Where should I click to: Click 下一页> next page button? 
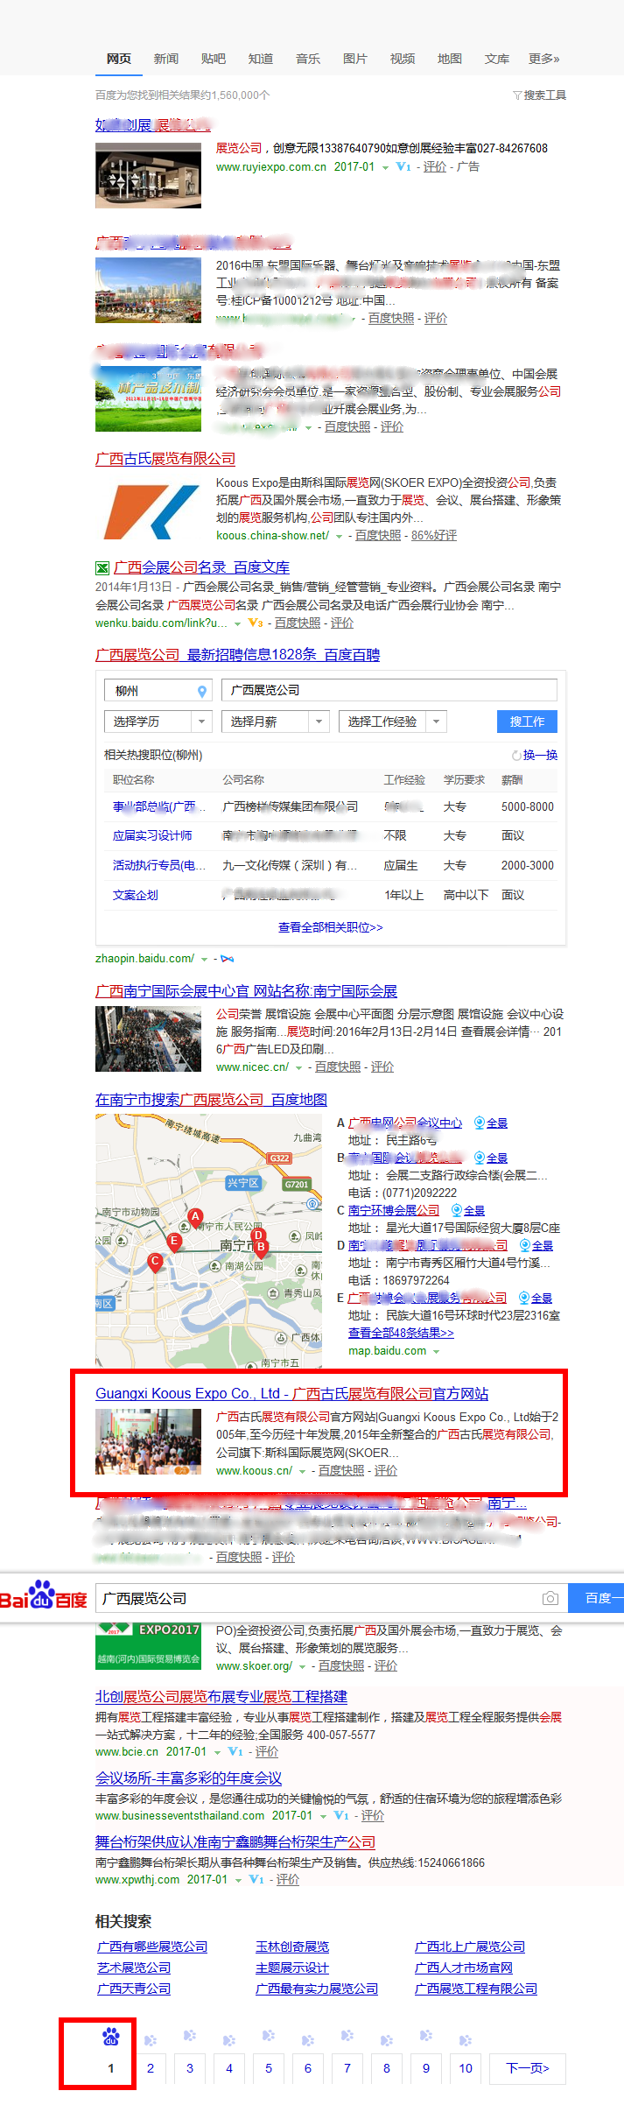coord(528,2067)
